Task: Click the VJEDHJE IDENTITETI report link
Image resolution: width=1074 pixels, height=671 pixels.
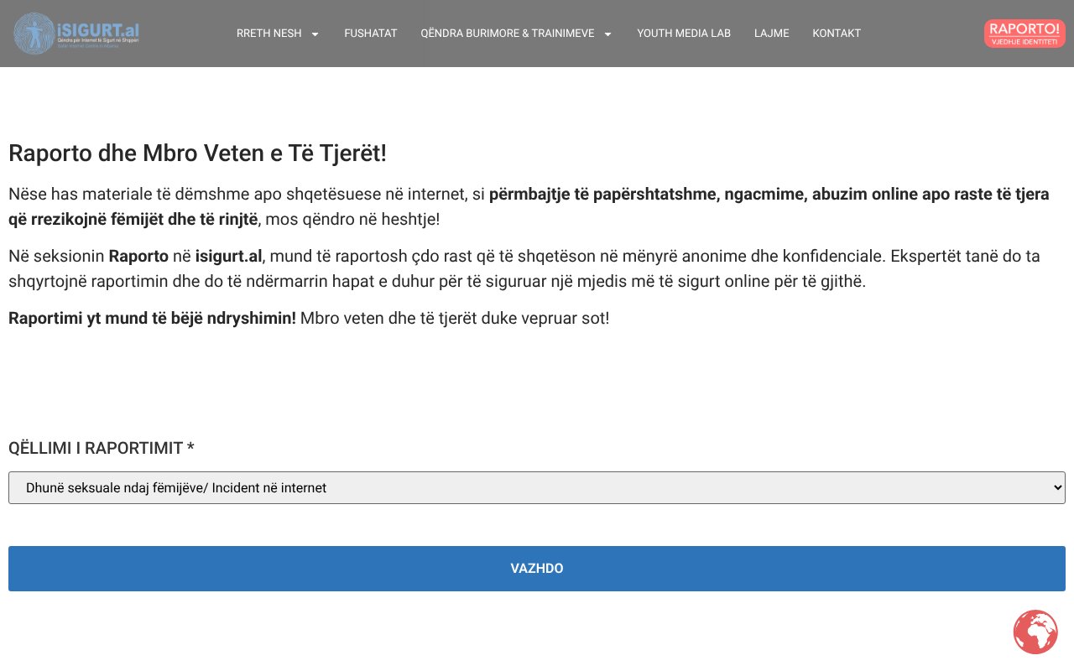Action: coord(1024,40)
